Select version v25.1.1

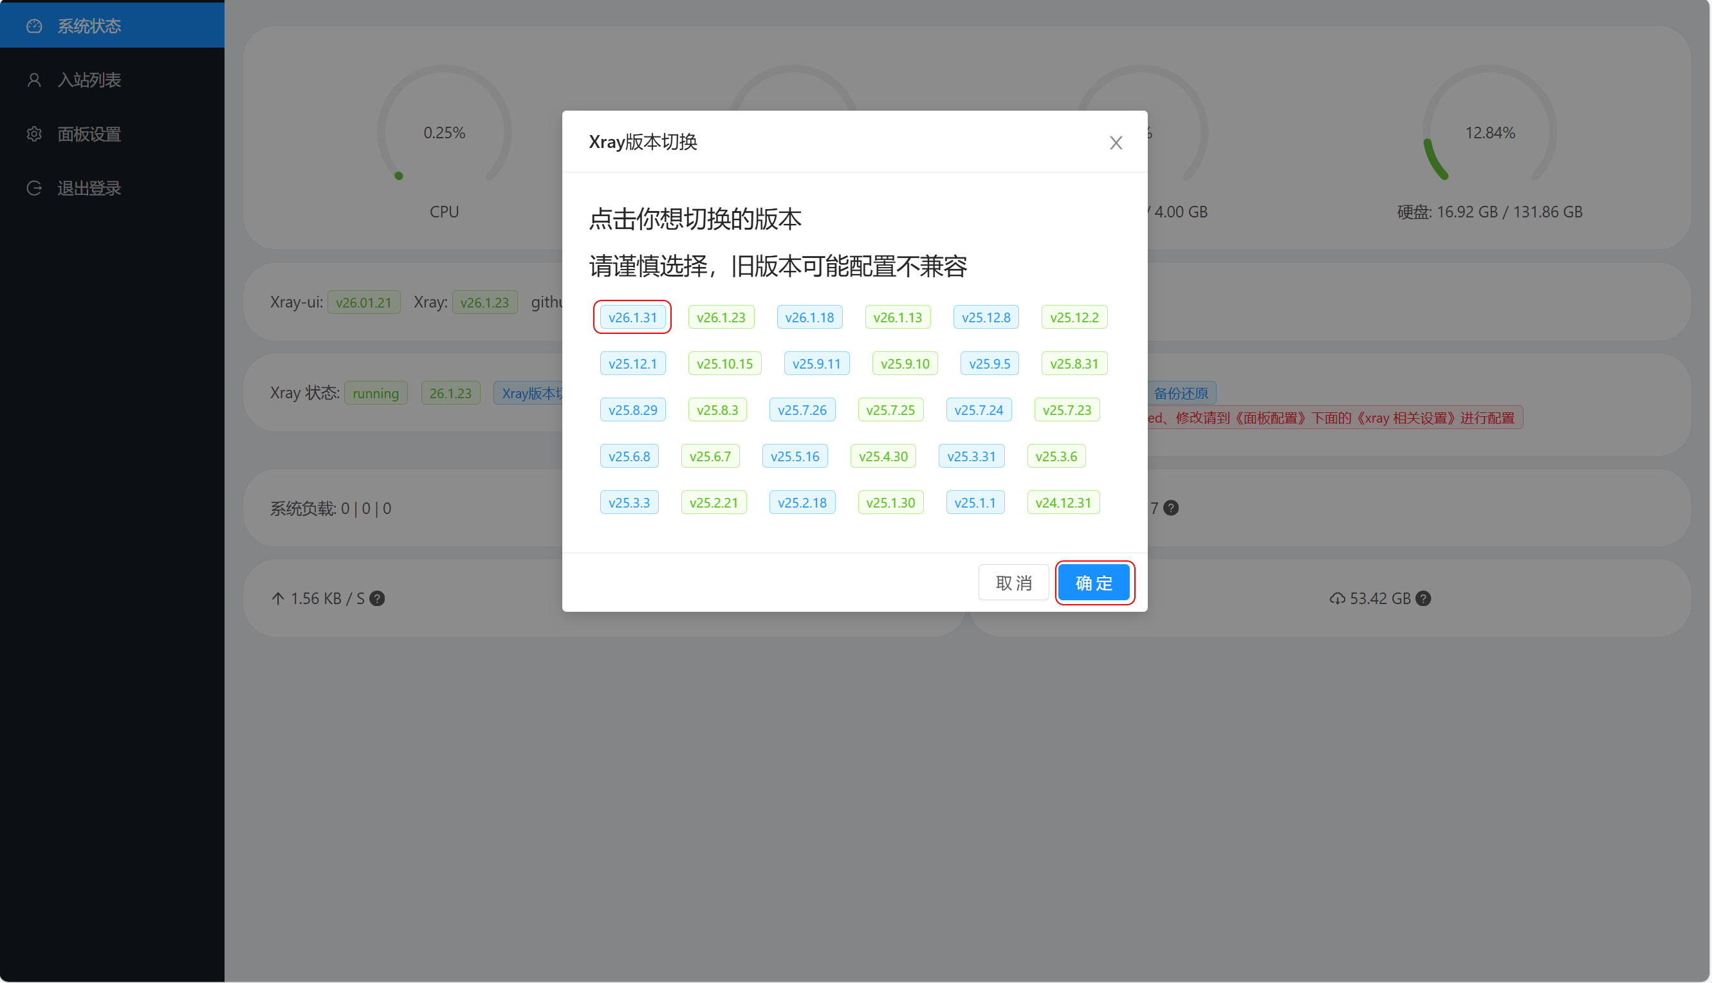975,503
